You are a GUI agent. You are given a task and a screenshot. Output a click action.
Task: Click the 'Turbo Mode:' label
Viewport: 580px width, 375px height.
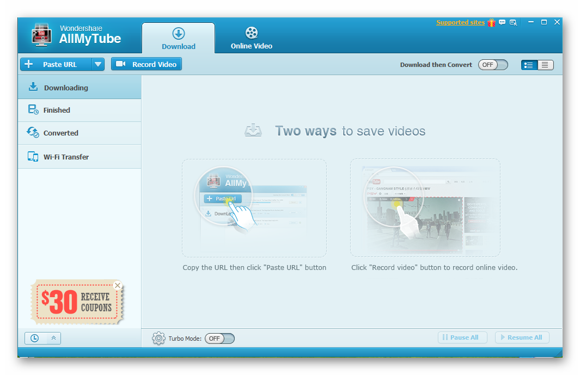[185, 339]
